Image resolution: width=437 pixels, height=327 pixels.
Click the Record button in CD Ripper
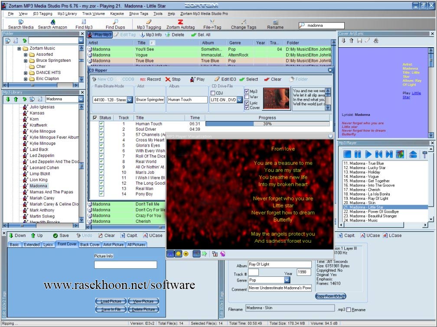tap(150, 80)
